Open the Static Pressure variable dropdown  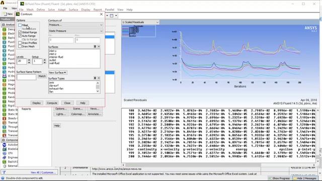75,31
